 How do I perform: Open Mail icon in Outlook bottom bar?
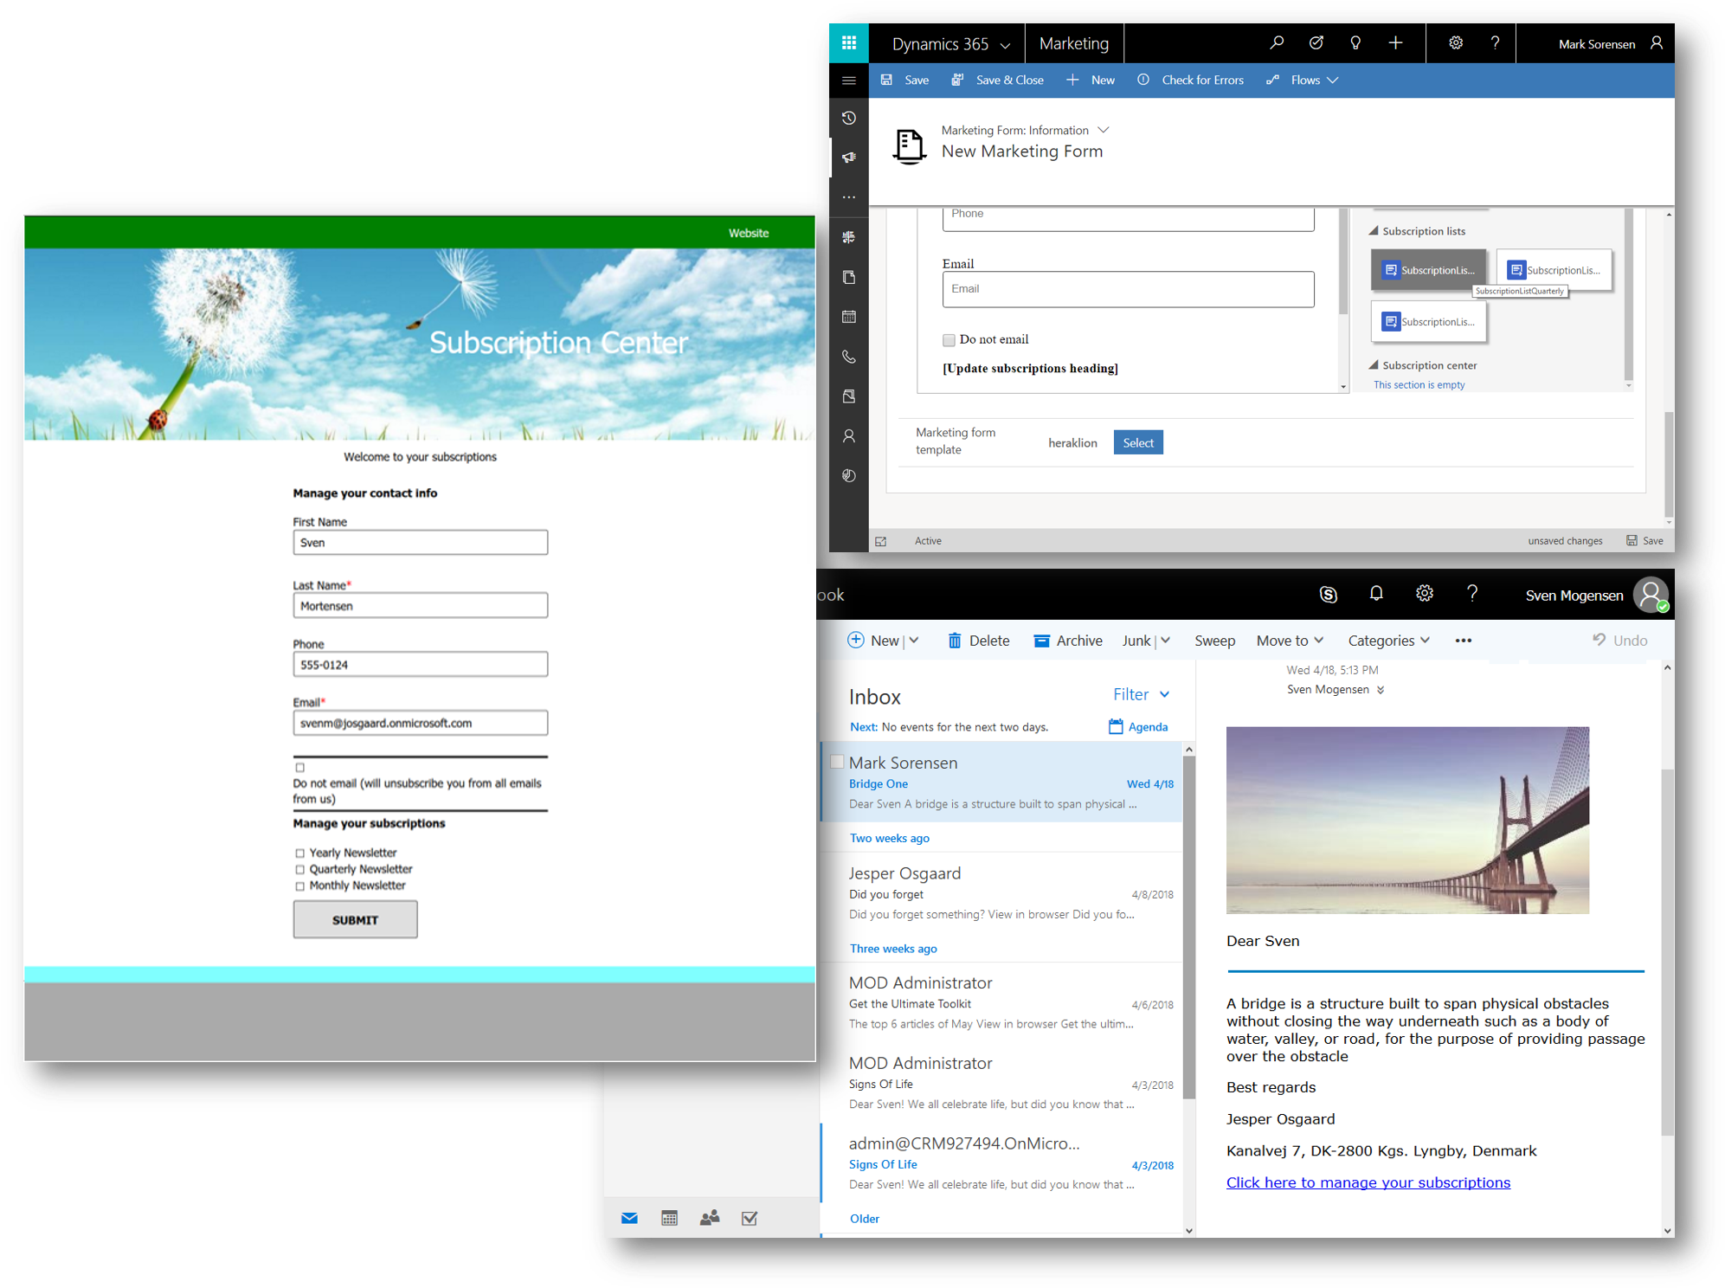click(629, 1217)
